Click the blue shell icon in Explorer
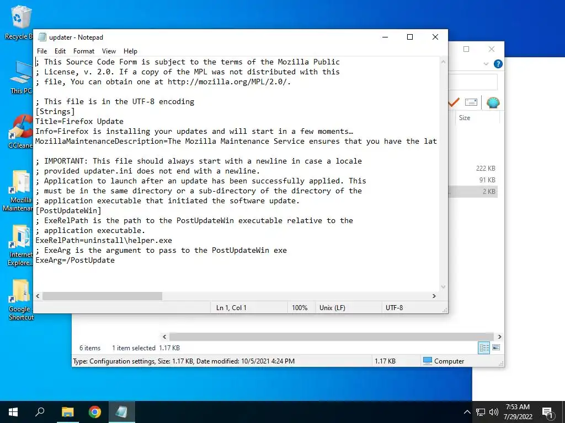 click(x=493, y=102)
